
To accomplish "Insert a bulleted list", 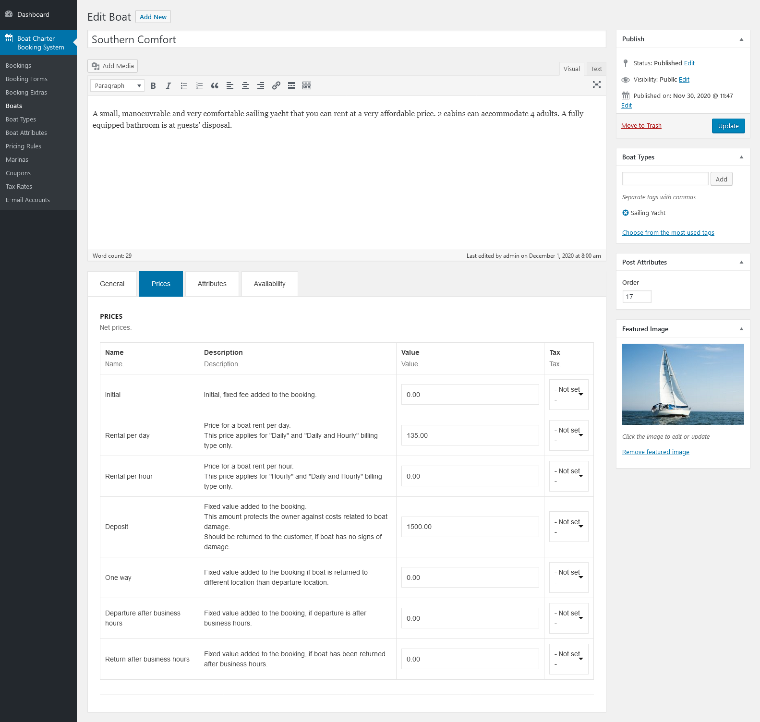I will (184, 85).
